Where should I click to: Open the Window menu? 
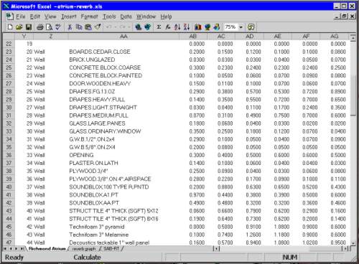click(146, 16)
